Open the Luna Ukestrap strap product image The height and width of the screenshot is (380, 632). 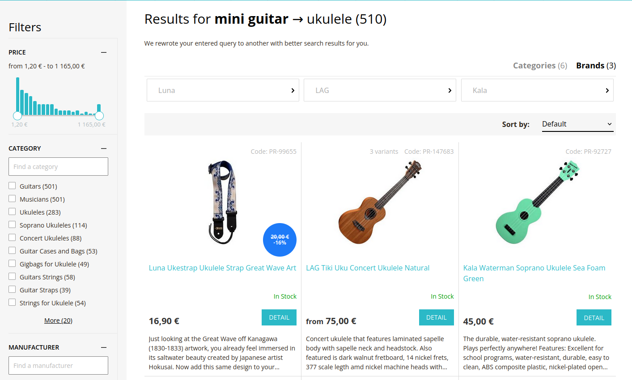tap(223, 202)
